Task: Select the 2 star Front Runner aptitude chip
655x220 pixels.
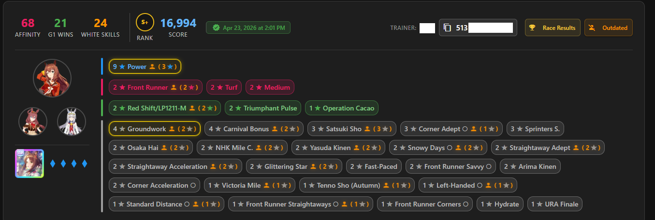Action: coord(156,87)
